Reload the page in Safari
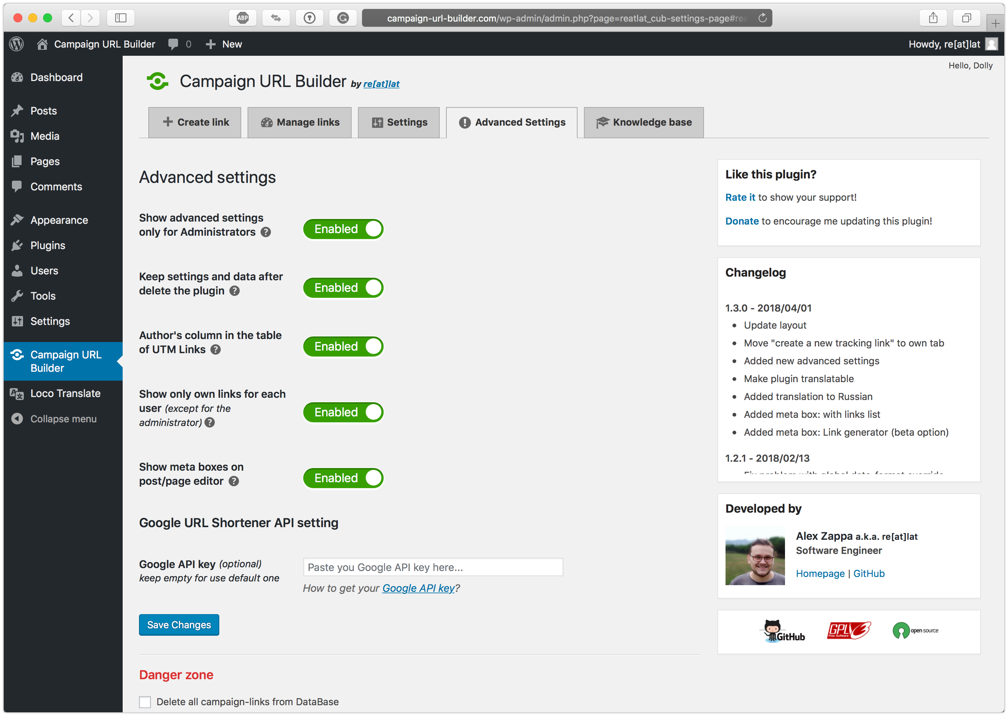The image size is (1008, 716). coord(762,18)
